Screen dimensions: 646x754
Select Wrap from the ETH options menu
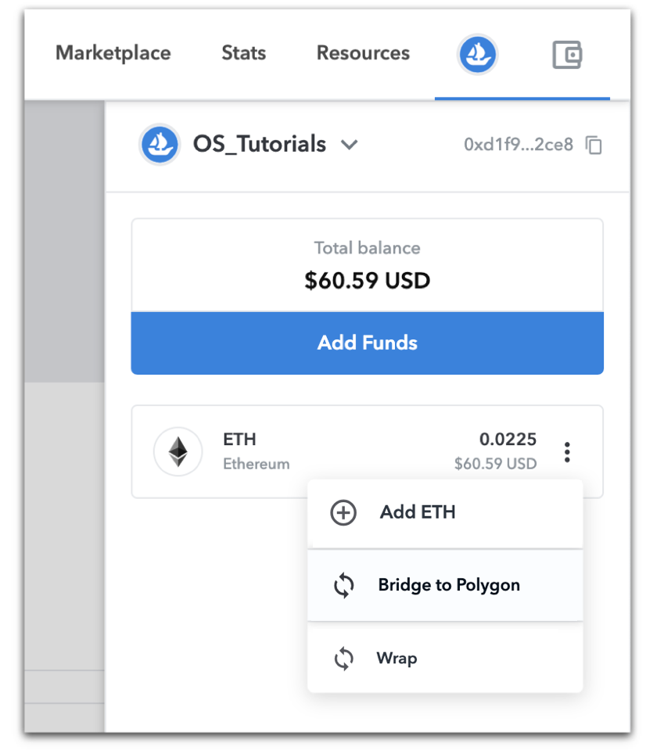[x=397, y=659]
